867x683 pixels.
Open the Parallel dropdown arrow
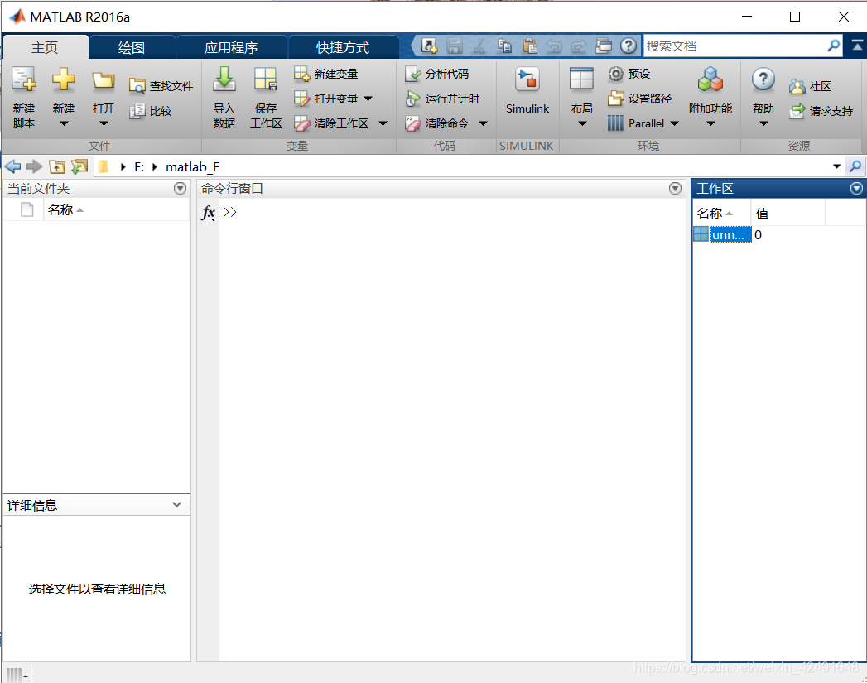[674, 123]
